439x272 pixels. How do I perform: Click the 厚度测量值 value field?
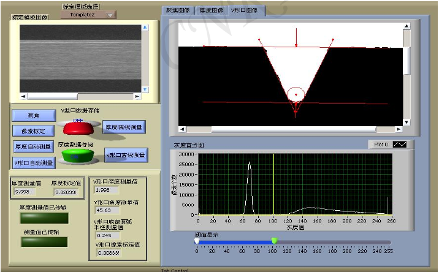tap(25, 192)
